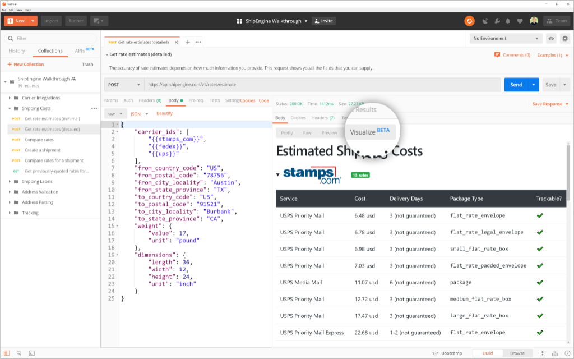
Task: Switch to the History tab
Action: click(x=16, y=51)
